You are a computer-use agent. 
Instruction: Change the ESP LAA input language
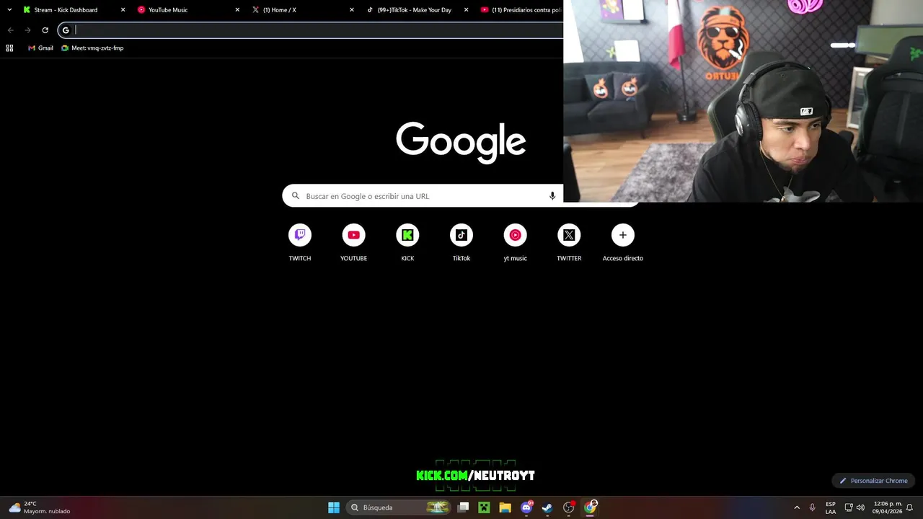coord(831,507)
